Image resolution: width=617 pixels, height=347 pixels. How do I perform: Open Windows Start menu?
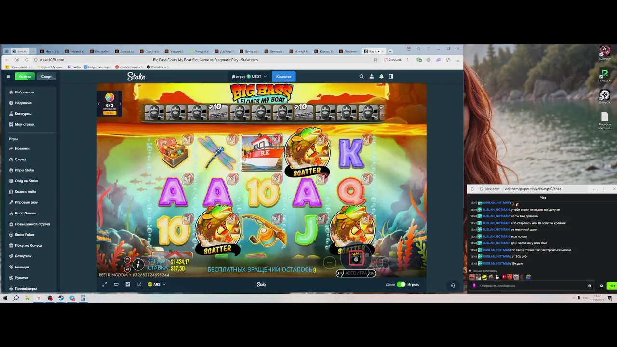(x=5, y=298)
